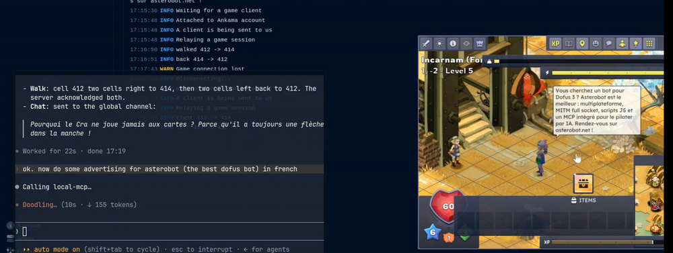673x253 pixels.
Task: Open the smiley emotes icon
Action: pyautogui.click(x=596, y=43)
